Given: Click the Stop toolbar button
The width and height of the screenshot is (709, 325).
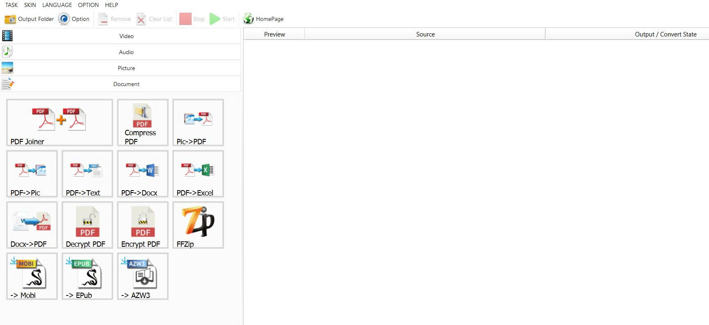Looking at the screenshot, I should point(192,19).
